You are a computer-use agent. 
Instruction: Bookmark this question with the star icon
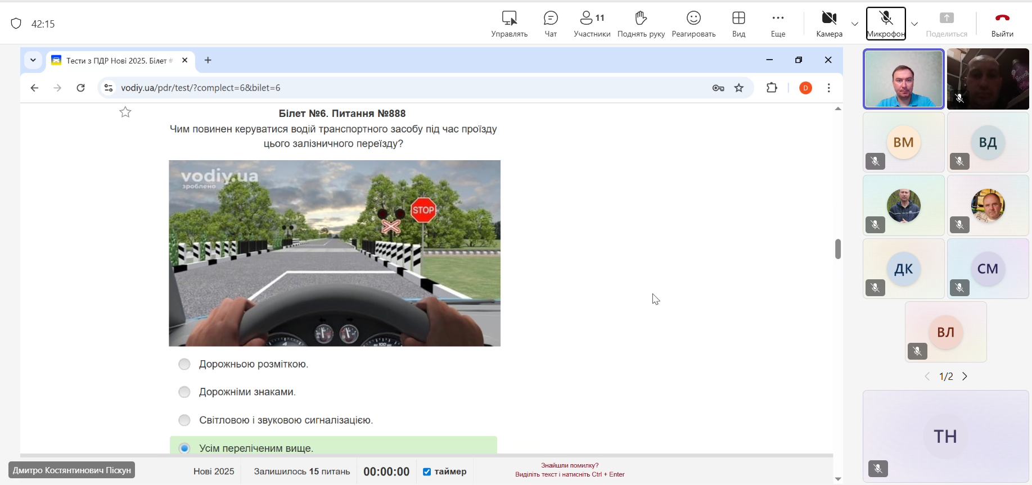[x=125, y=112]
